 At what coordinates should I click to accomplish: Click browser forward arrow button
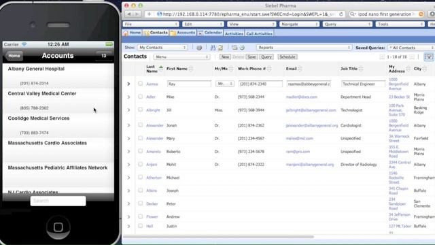(x=137, y=14)
